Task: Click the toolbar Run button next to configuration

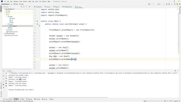Action: pyautogui.click(x=164, y=4)
